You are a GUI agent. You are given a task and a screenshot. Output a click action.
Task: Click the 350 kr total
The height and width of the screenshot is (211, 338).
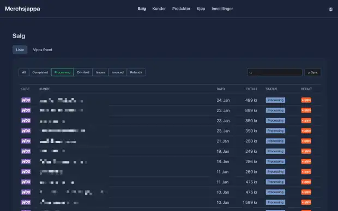click(251, 131)
